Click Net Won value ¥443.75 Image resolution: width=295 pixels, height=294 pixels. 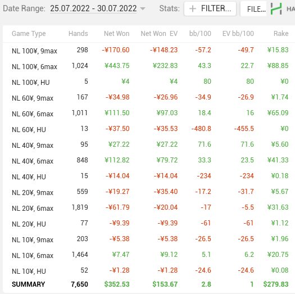click(x=117, y=66)
